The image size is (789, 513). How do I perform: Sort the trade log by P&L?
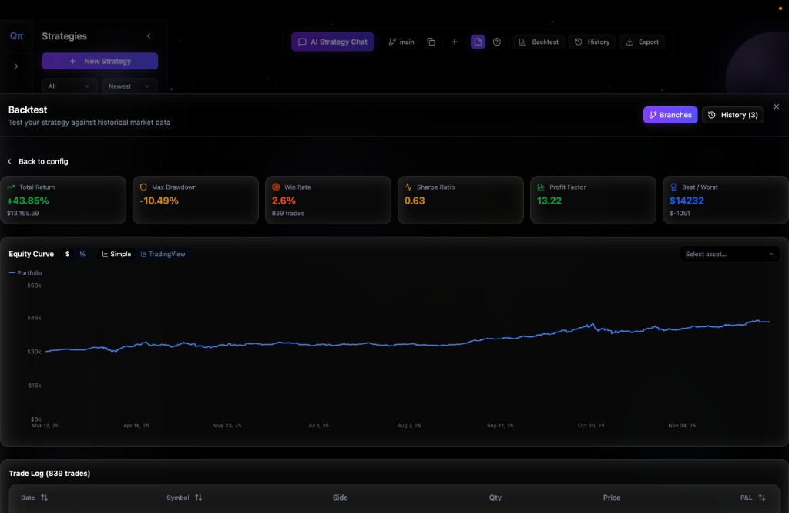click(x=753, y=498)
